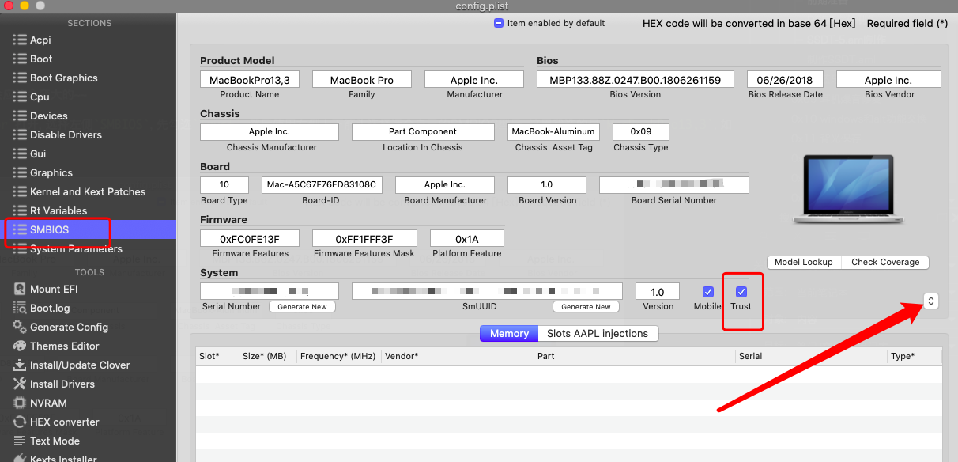
Task: Open the model selection stepper dropdown
Action: point(930,301)
